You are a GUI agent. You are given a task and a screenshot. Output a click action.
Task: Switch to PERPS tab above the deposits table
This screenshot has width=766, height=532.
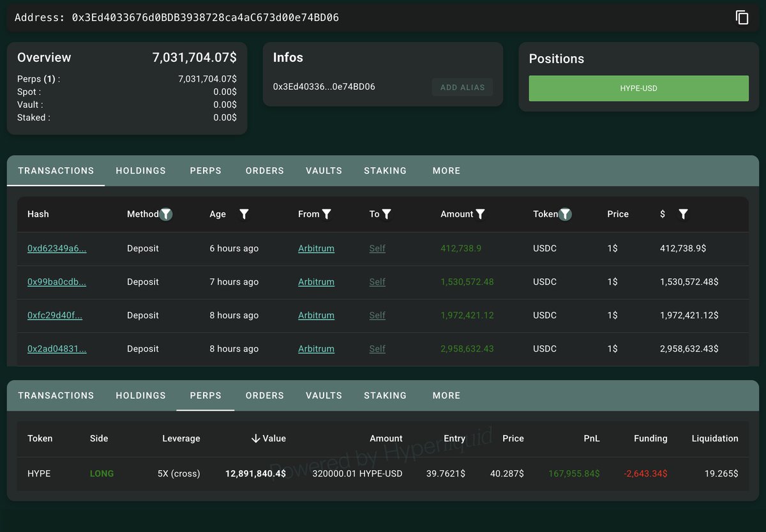pos(206,171)
